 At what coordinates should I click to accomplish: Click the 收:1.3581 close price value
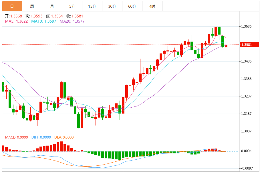pos(75,16)
